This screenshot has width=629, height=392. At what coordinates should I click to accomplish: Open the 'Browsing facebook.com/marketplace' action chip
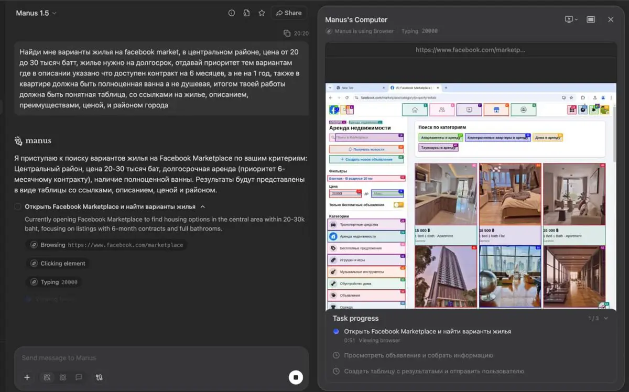tap(106, 245)
